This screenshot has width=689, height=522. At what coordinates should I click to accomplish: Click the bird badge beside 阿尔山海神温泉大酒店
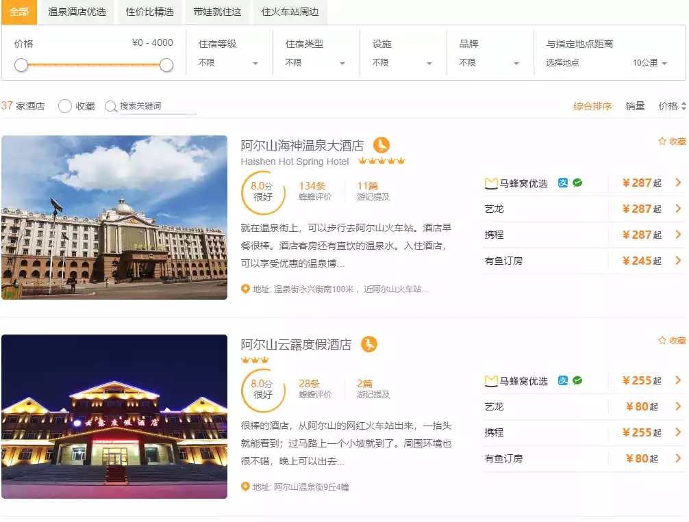(381, 145)
